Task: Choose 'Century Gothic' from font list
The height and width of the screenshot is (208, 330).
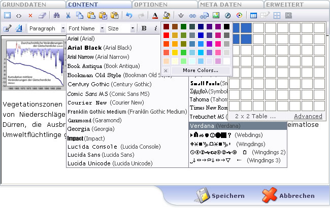Action: click(110, 84)
